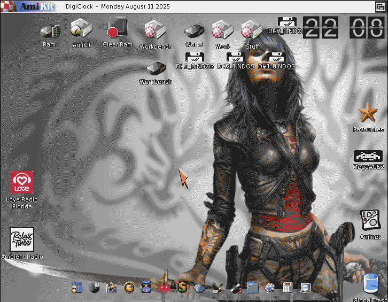Click the monitor with magnifier dock icon
This screenshot has height=302, width=388.
(306, 288)
